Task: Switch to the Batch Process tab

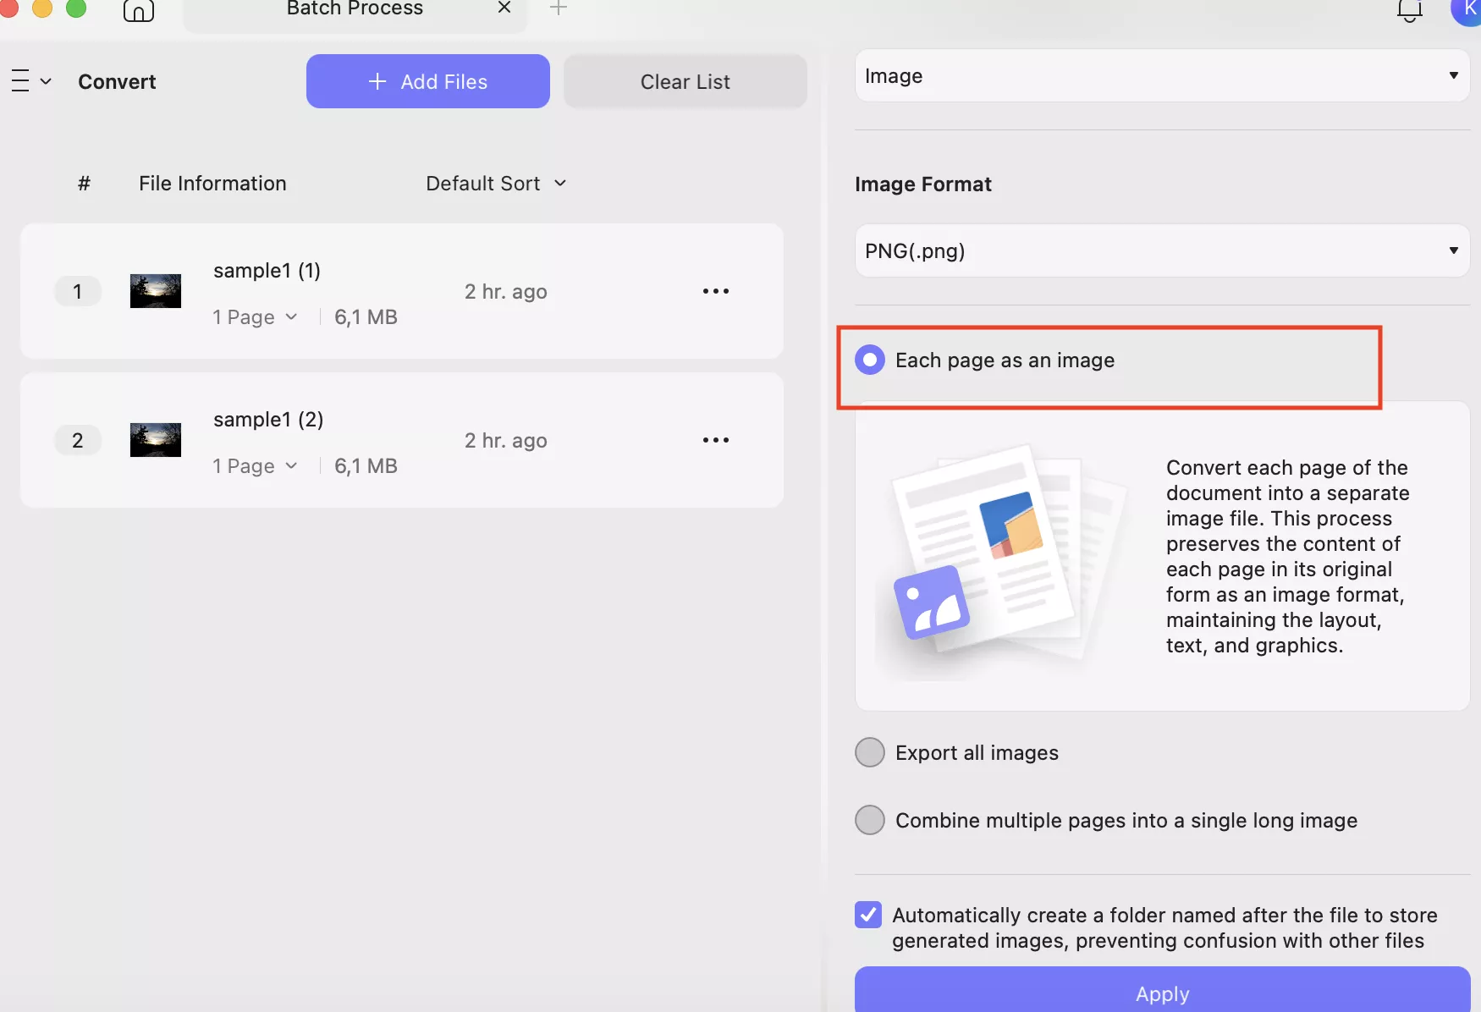Action: [x=355, y=9]
